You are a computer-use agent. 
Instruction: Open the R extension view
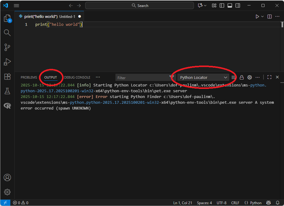coord(7,106)
